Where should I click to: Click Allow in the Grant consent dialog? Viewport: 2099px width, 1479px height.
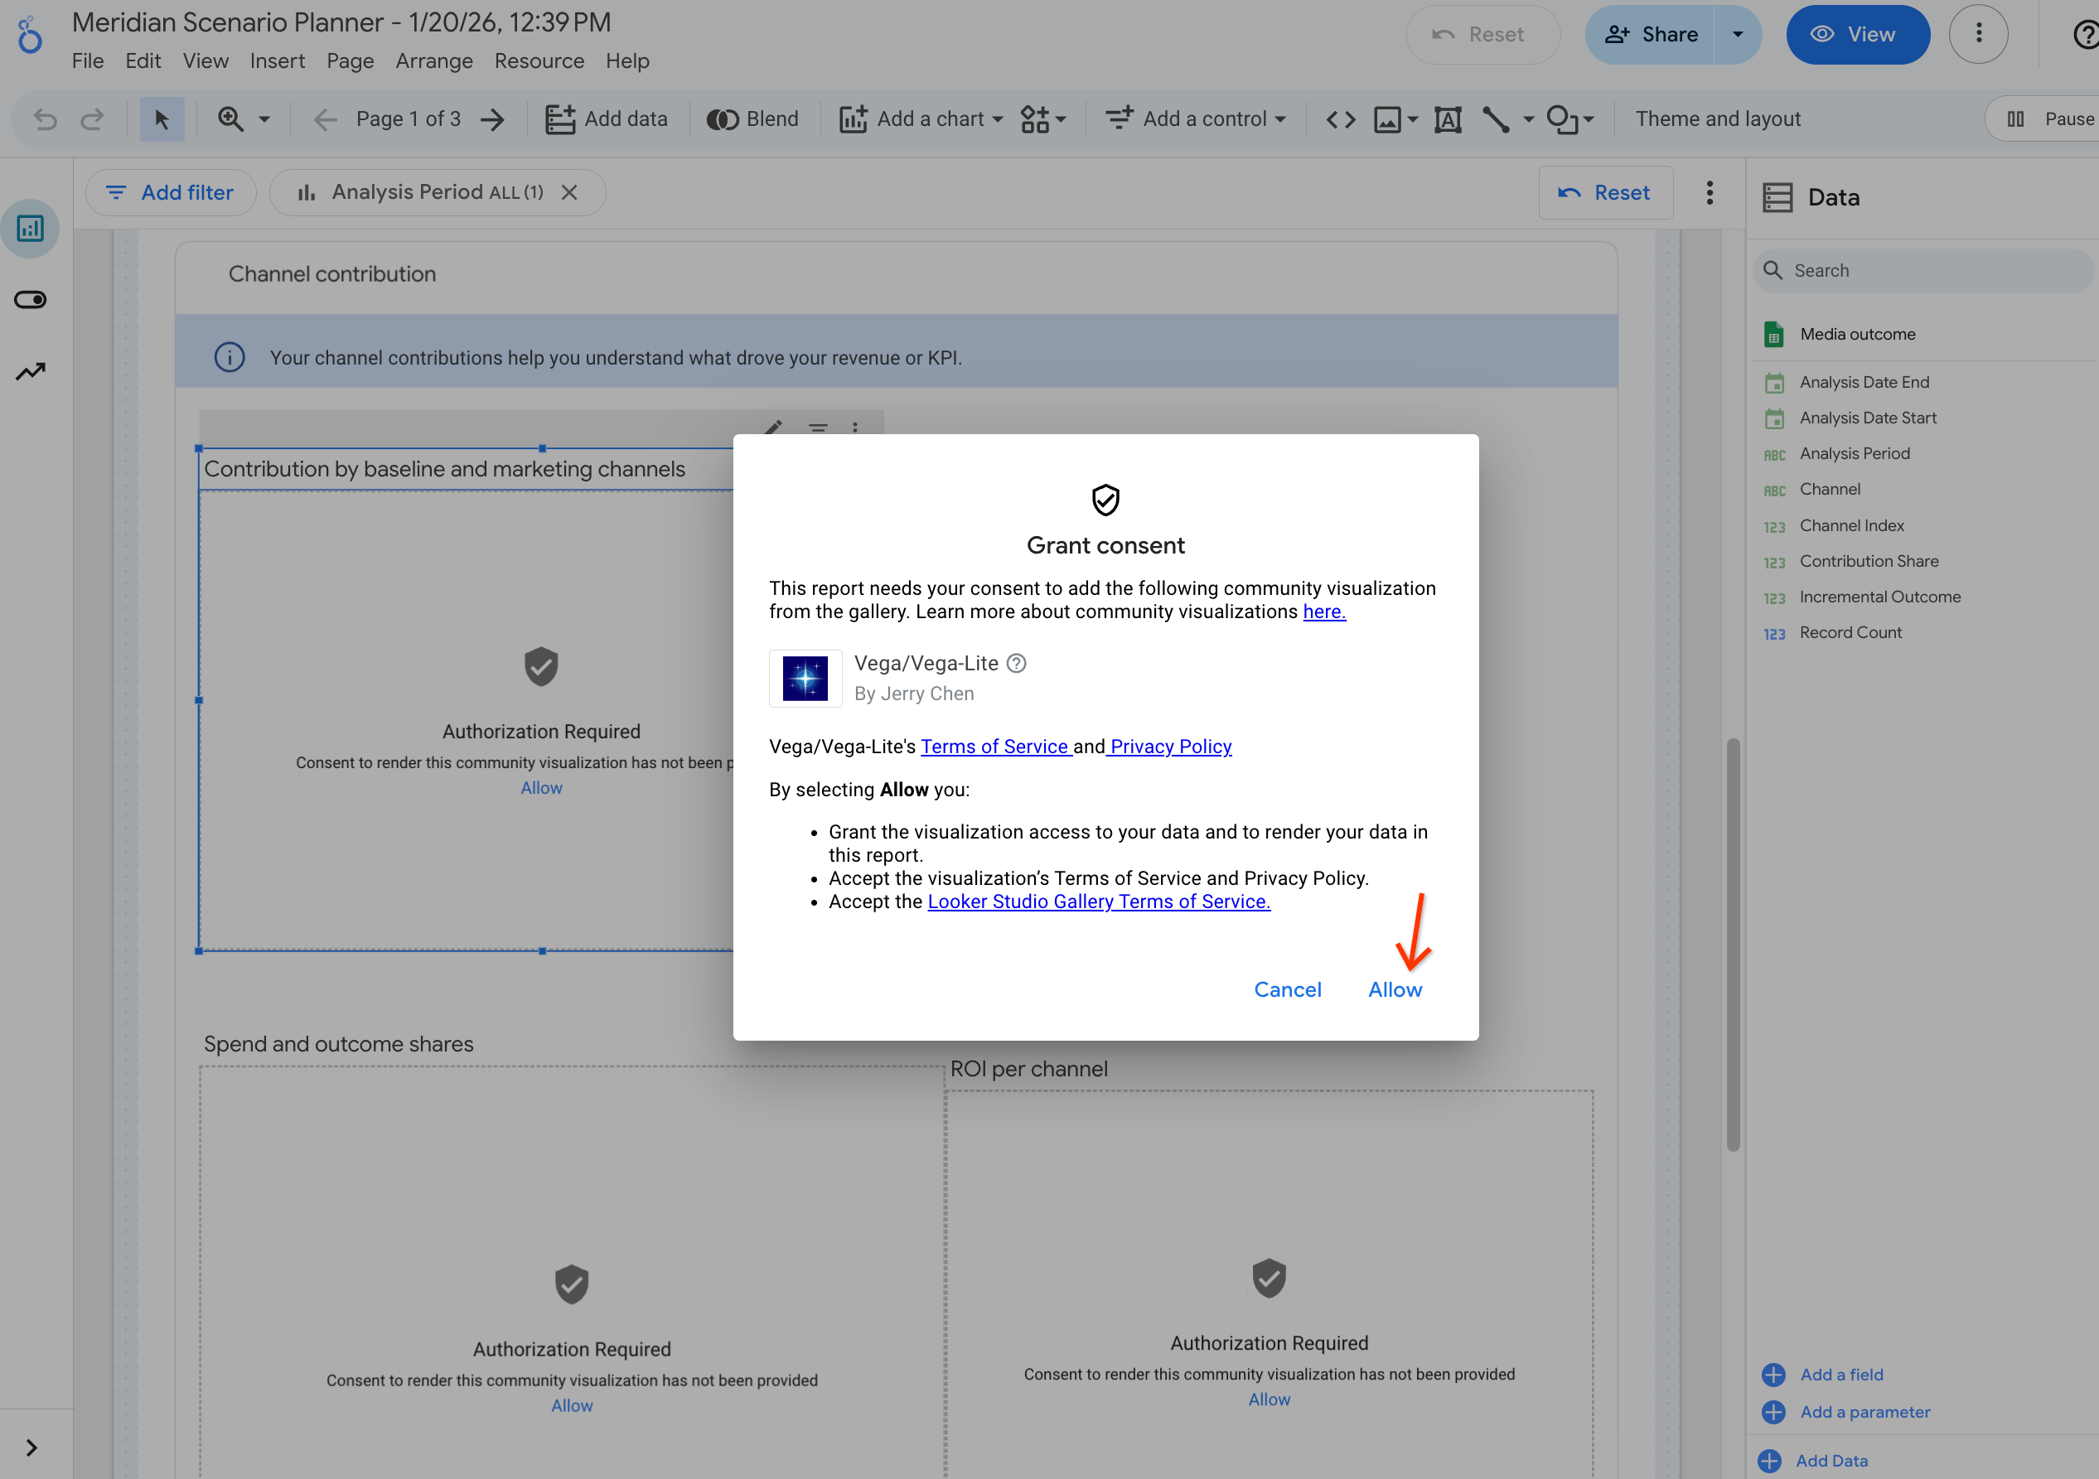pos(1395,989)
